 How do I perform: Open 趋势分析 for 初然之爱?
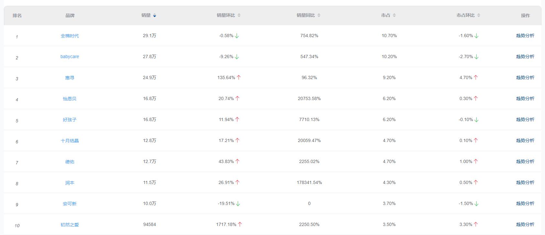pyautogui.click(x=525, y=224)
